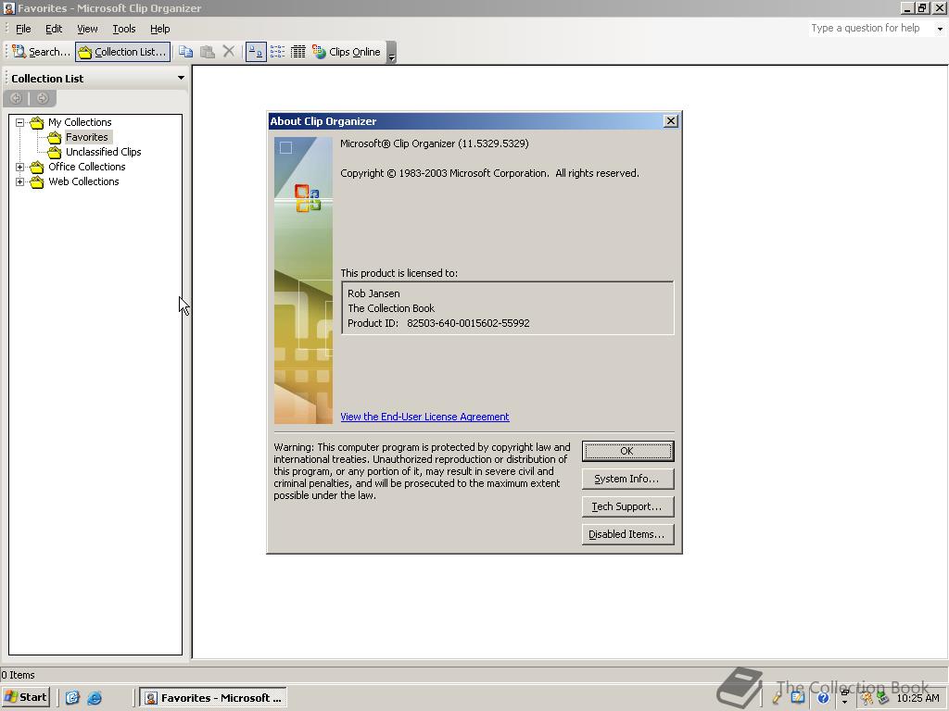Image resolution: width=949 pixels, height=711 pixels.
Task: View the End-User License Agreement link
Action: 424,417
